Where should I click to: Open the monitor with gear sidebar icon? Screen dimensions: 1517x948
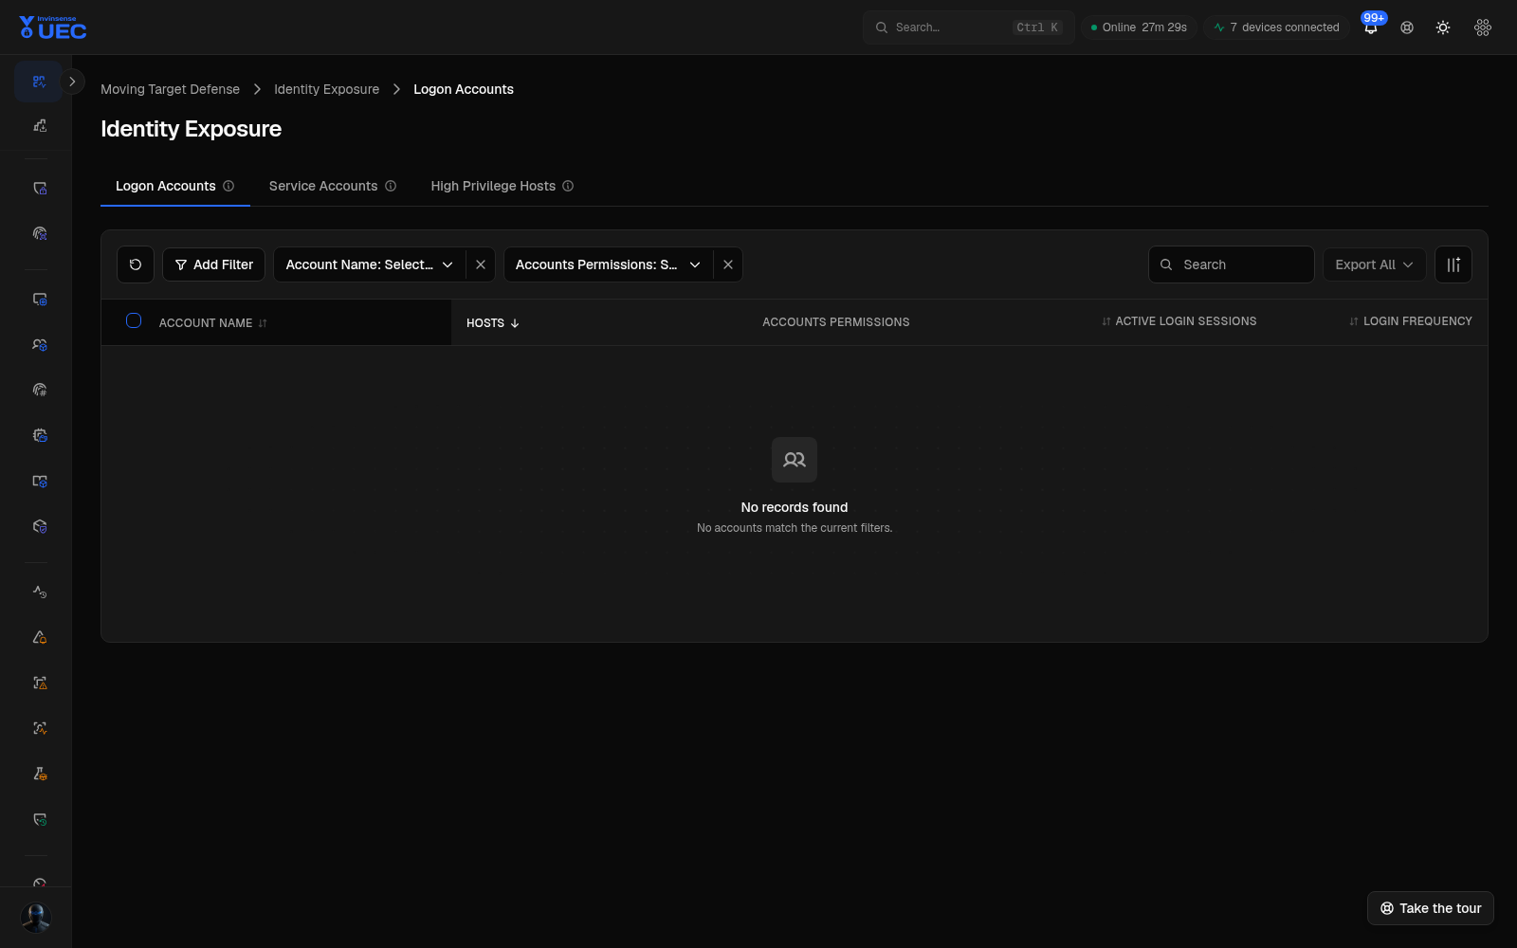[40, 300]
